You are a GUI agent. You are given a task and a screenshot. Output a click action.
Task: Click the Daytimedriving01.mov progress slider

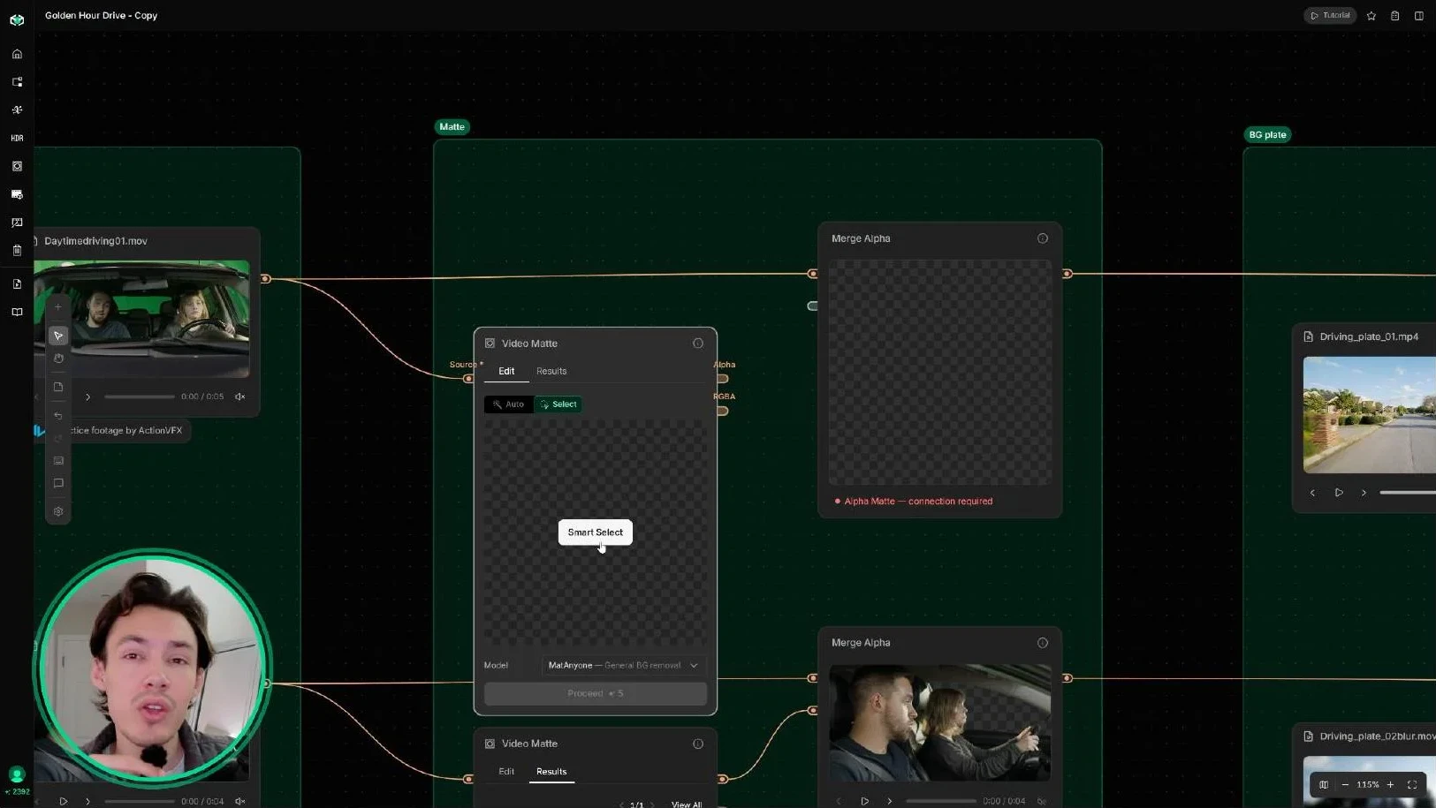pyautogui.click(x=140, y=396)
